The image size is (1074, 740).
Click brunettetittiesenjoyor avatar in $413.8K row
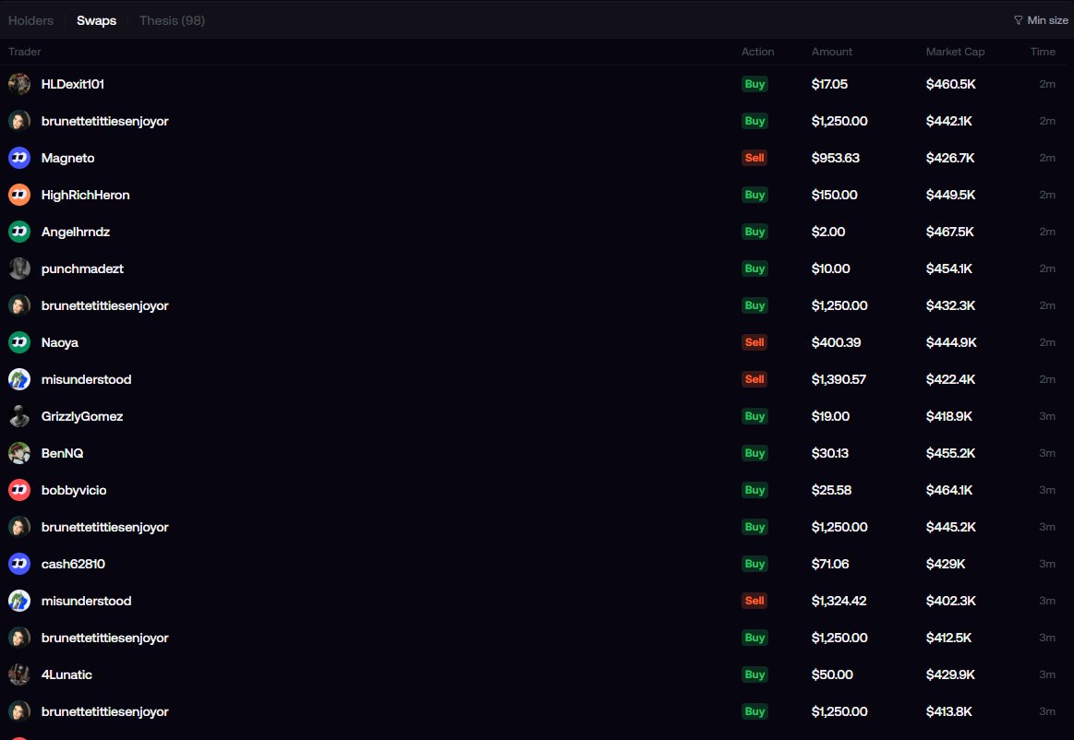coord(19,712)
